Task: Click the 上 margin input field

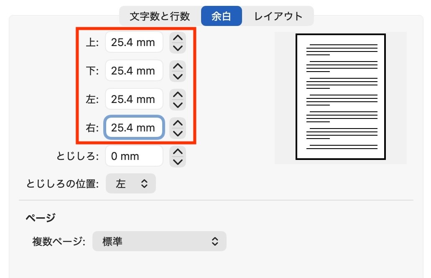Action: (x=134, y=42)
